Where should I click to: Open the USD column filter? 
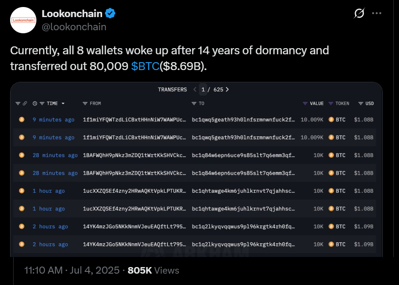coord(360,104)
